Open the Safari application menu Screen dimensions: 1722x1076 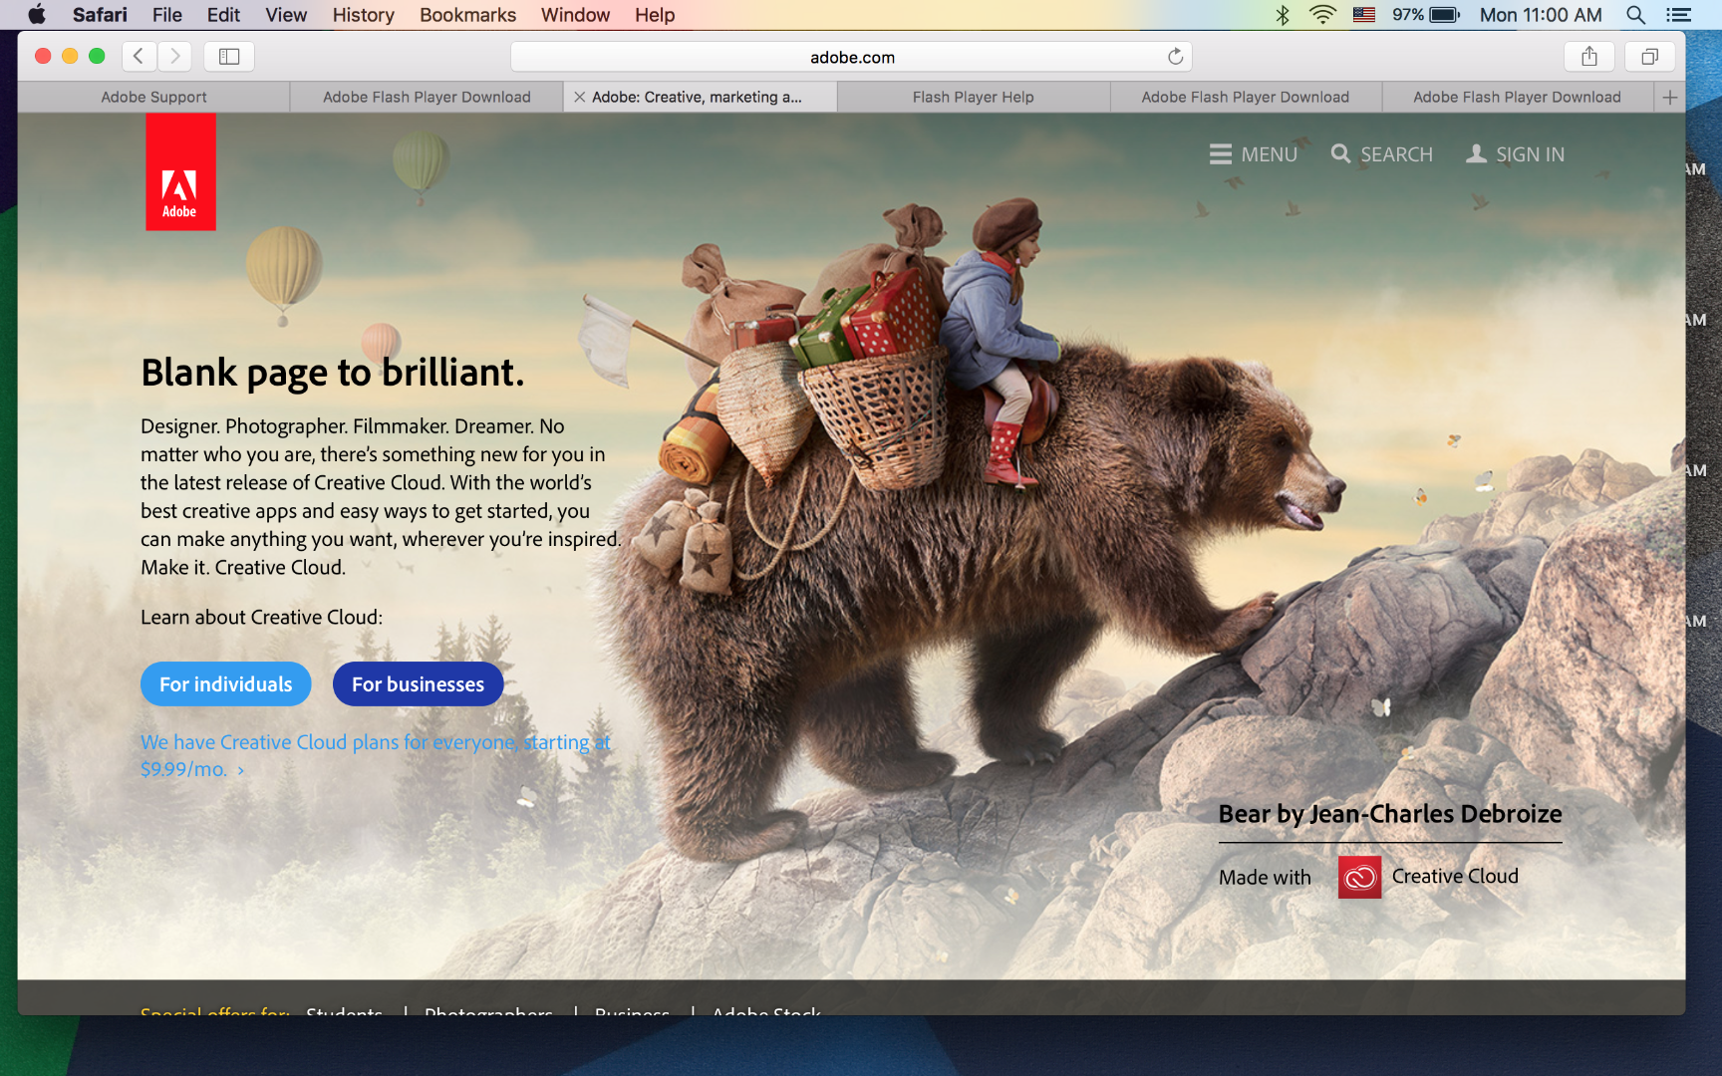pos(100,15)
